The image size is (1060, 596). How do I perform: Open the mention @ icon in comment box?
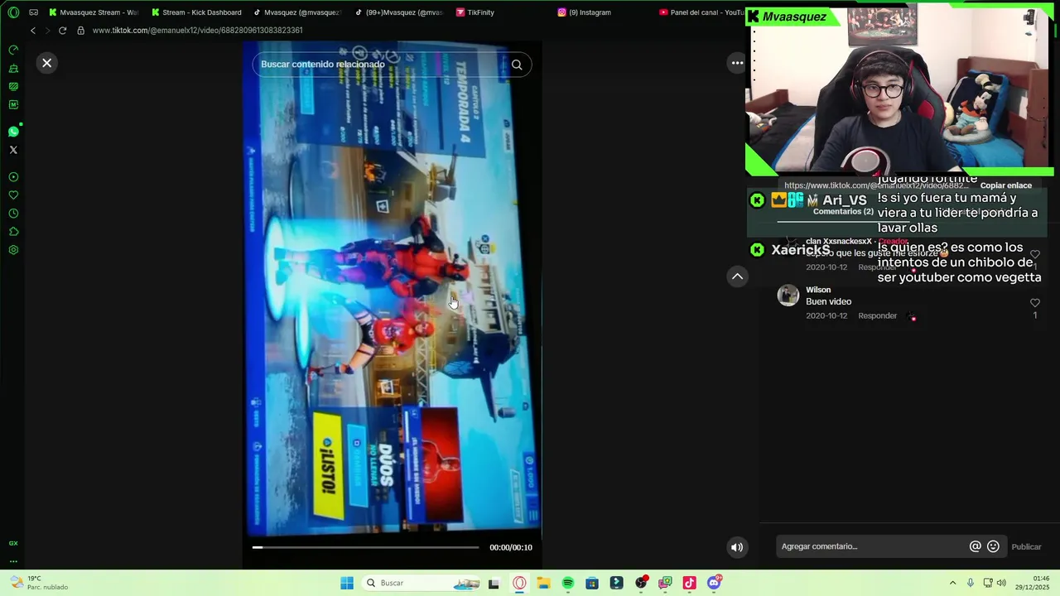click(976, 546)
